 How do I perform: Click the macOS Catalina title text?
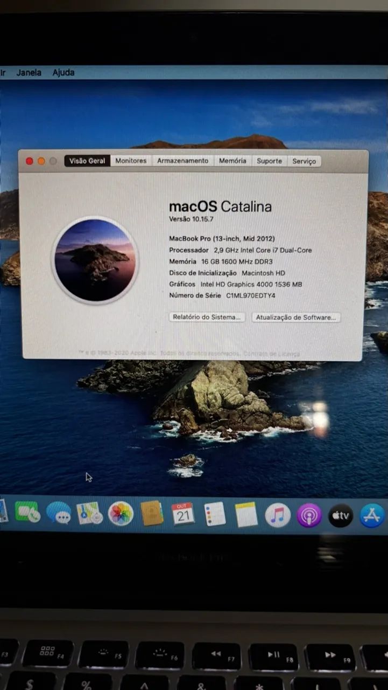tap(220, 206)
